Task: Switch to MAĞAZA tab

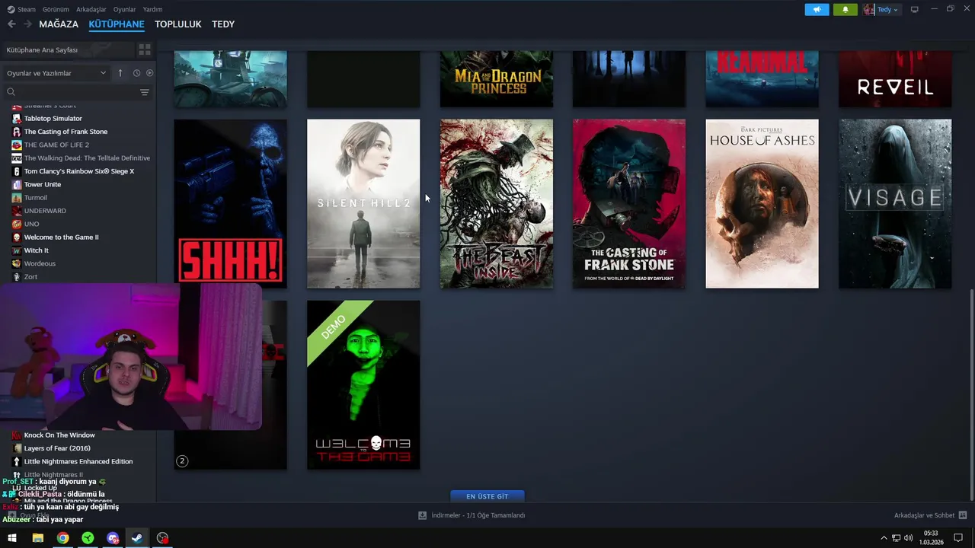Action: pos(59,24)
